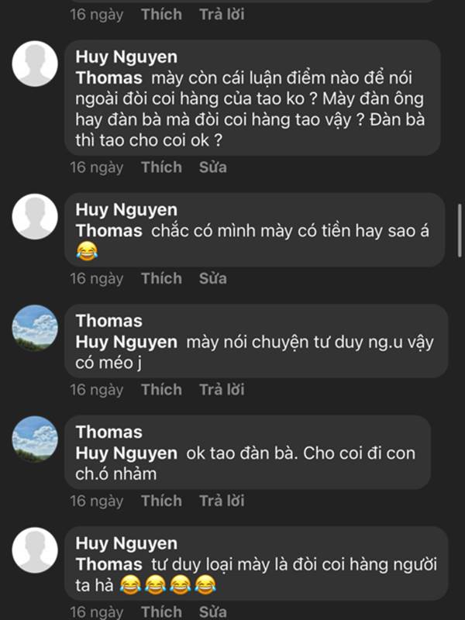Open Thomas's sky avatar on the 'tao đàn bà' comment

(36, 439)
